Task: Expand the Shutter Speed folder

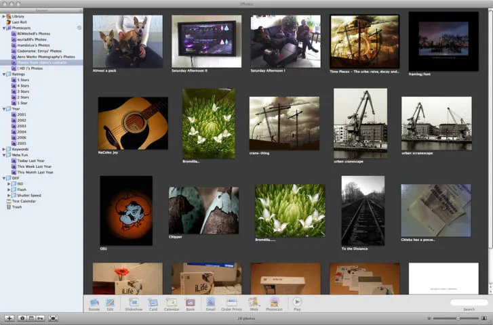Action: click(x=9, y=195)
